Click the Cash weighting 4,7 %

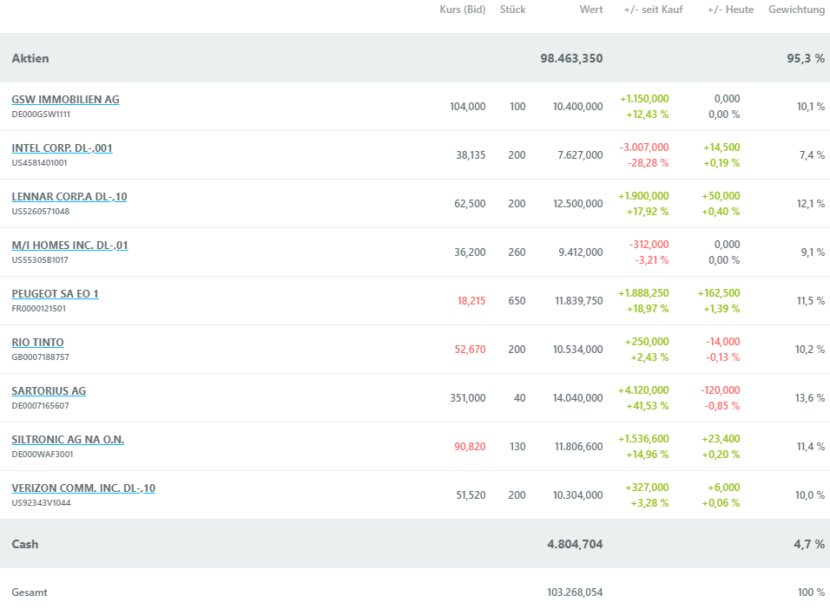point(809,544)
